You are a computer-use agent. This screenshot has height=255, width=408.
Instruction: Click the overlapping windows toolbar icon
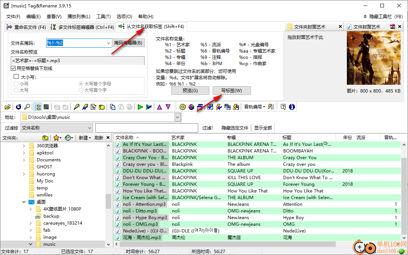click(x=228, y=107)
